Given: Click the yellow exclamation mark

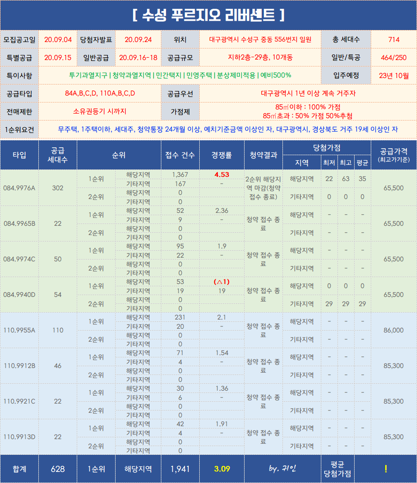Looking at the screenshot, I should click(386, 469).
